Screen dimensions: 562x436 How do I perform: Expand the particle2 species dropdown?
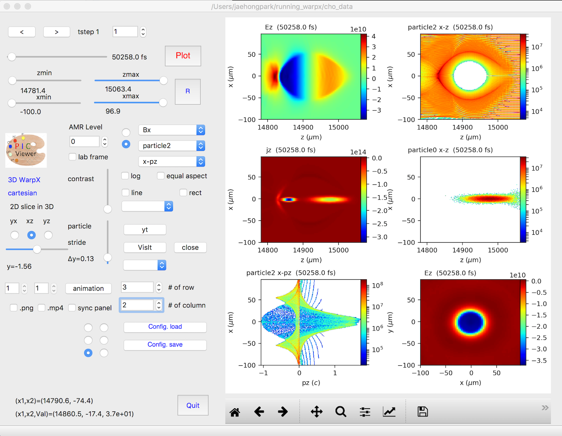(x=172, y=146)
